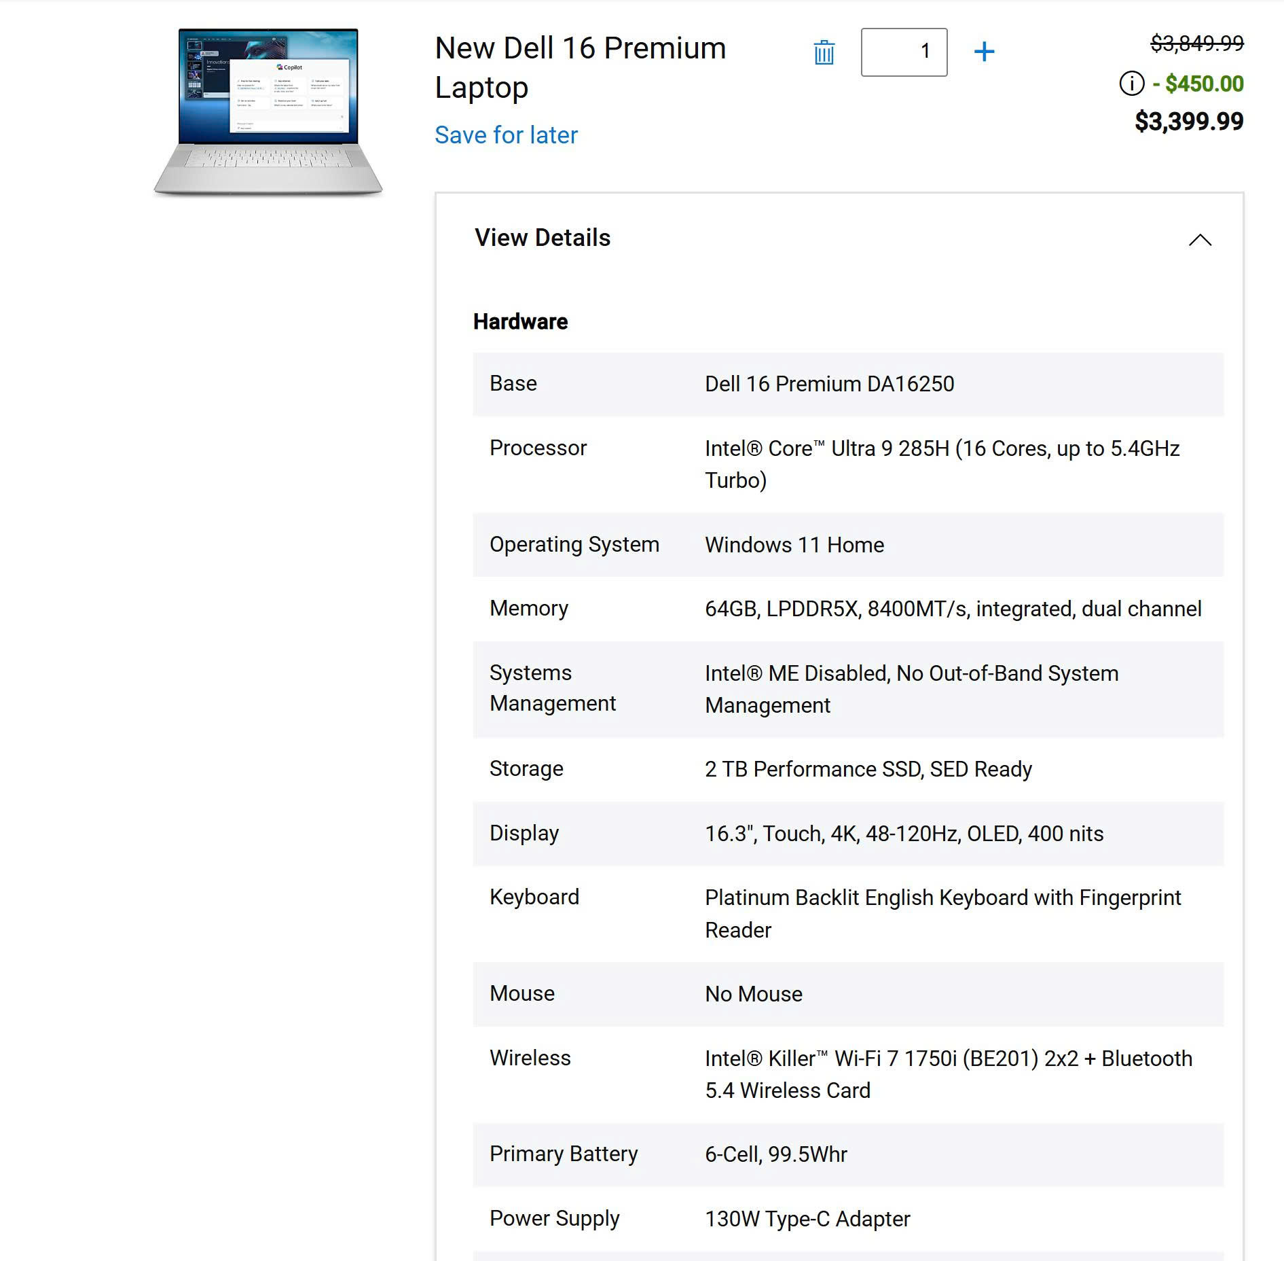Click the crossed-out $3,849.99 original price
Image resolution: width=1284 pixels, height=1261 pixels.
[x=1196, y=43]
